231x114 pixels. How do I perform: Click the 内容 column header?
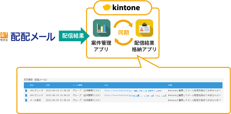(170, 85)
